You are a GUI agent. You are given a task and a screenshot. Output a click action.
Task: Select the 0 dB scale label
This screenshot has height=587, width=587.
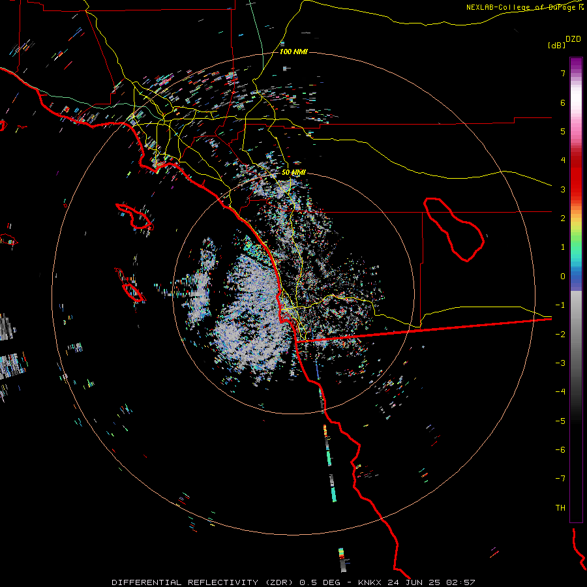click(x=563, y=277)
